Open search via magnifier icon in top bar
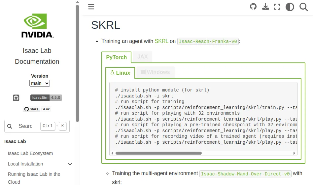Viewport: 313px width, 185px height. coord(304,7)
